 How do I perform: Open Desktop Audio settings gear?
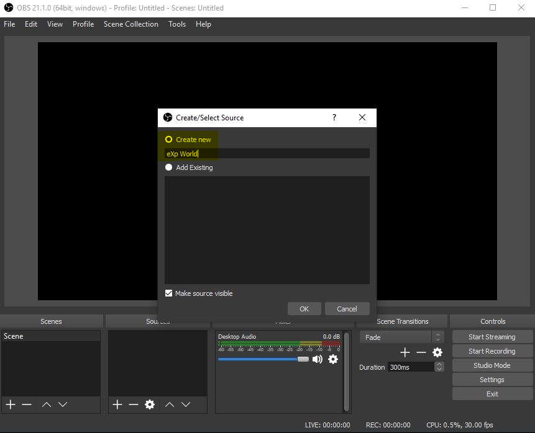(333, 359)
